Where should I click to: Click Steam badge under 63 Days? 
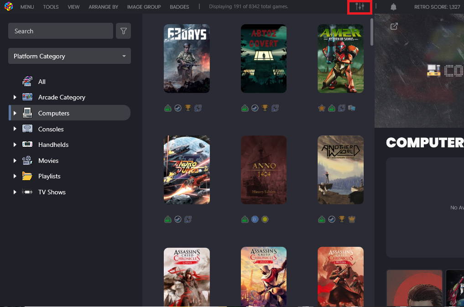[178, 108]
